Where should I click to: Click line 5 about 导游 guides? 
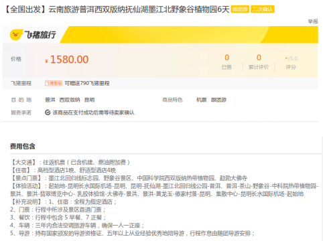point(132,234)
